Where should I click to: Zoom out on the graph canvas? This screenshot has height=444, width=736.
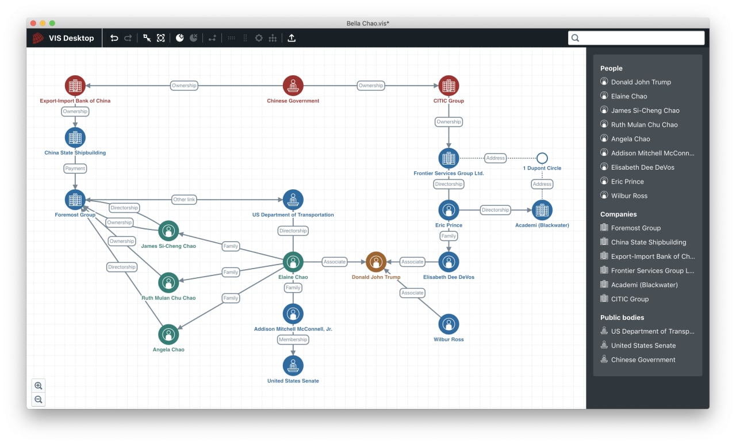coord(39,400)
